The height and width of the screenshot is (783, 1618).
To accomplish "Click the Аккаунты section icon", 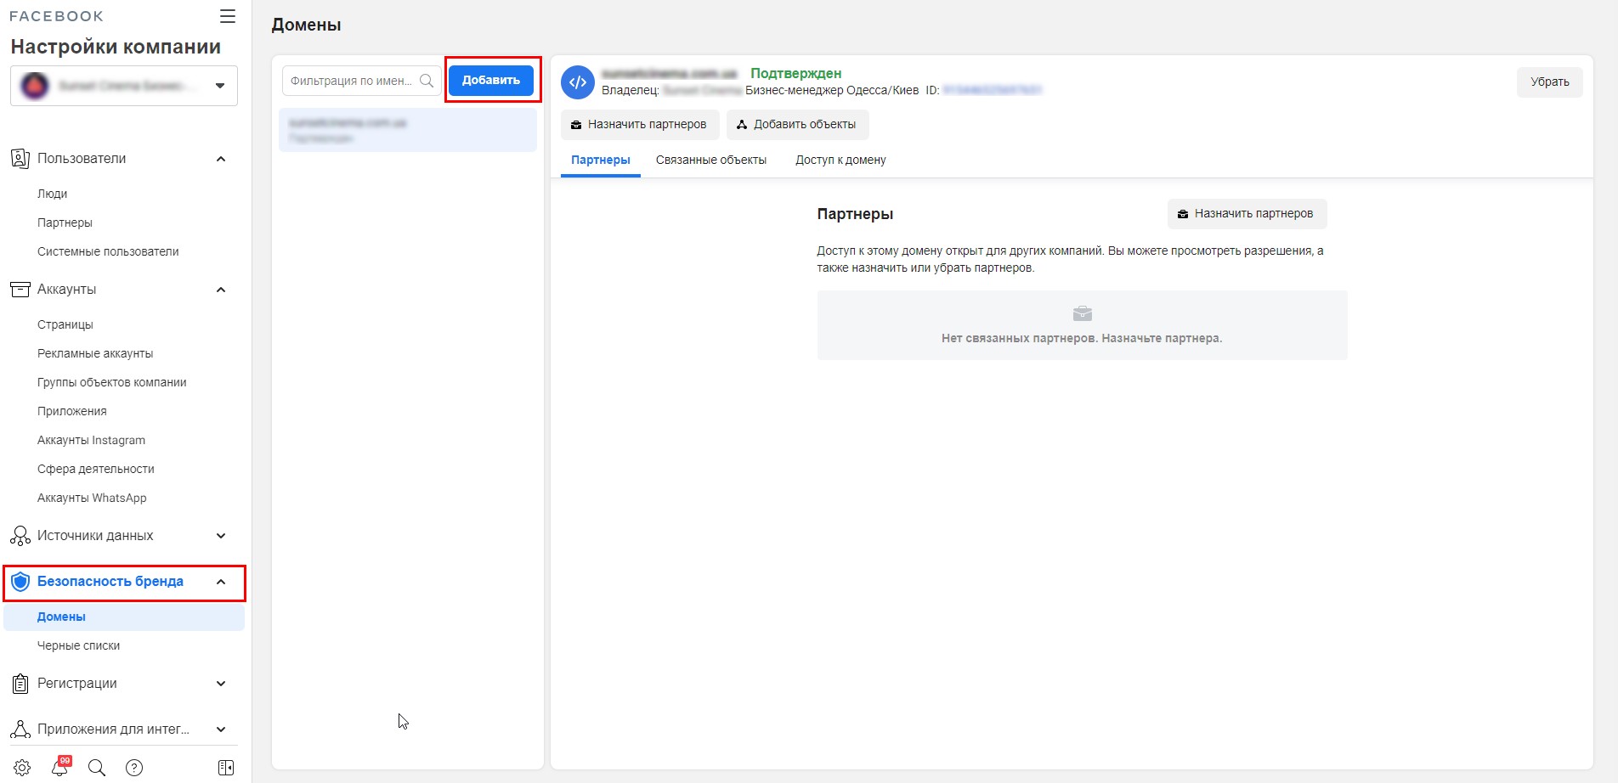I will click(20, 290).
